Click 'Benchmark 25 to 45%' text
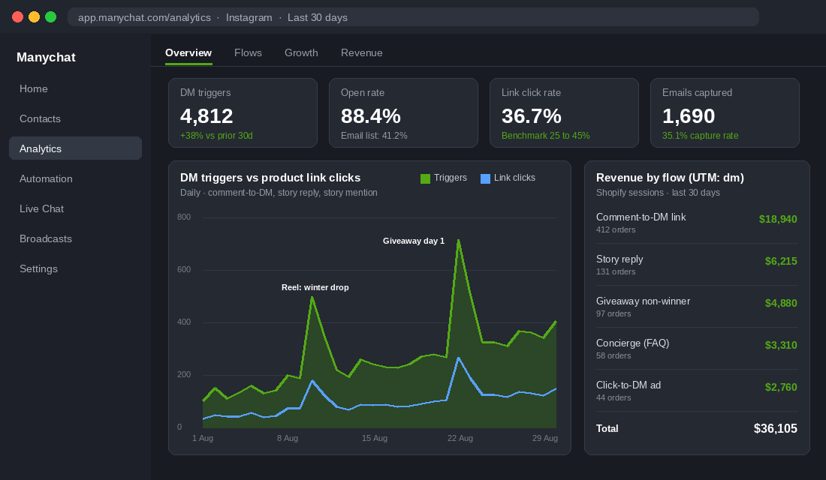Image resolution: width=826 pixels, height=480 pixels. [x=546, y=136]
